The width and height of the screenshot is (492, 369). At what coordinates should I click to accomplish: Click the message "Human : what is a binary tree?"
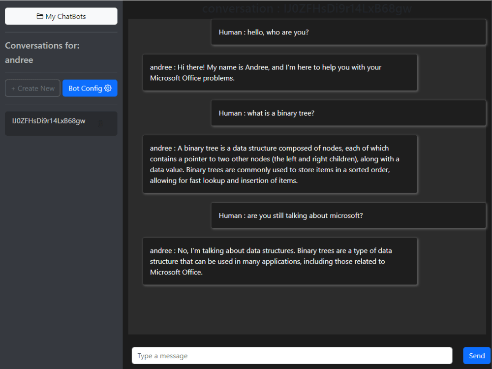pyautogui.click(x=348, y=113)
